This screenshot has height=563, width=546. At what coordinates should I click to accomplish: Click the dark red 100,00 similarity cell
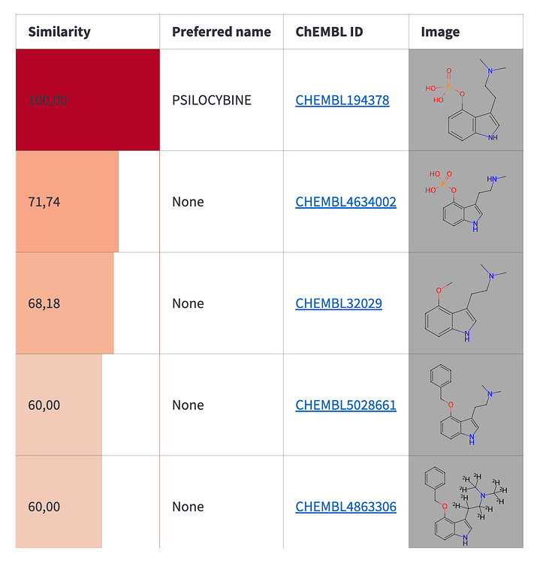click(88, 100)
